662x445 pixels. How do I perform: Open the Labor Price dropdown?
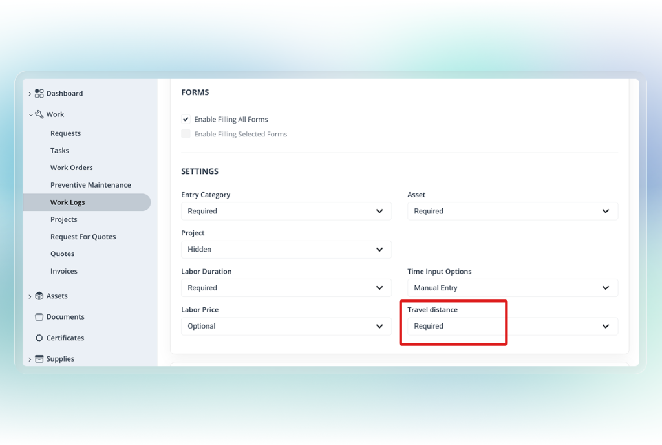coord(286,327)
